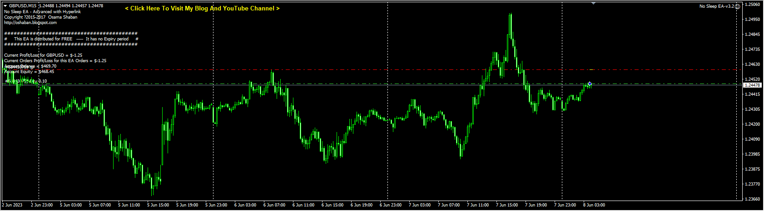Click the 1.23660 price scale label
The height and width of the screenshot is (211, 764).
coord(753,199)
